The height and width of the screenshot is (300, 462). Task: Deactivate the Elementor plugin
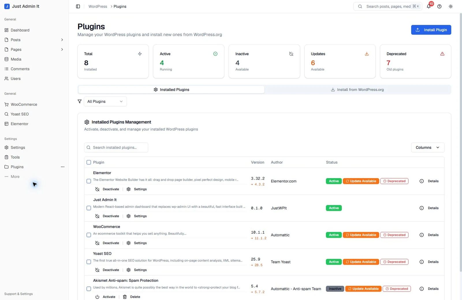pos(107,189)
